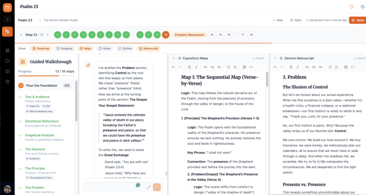Click the Grammarly icon in chat input
The image size is (366, 195).
pos(138,185)
